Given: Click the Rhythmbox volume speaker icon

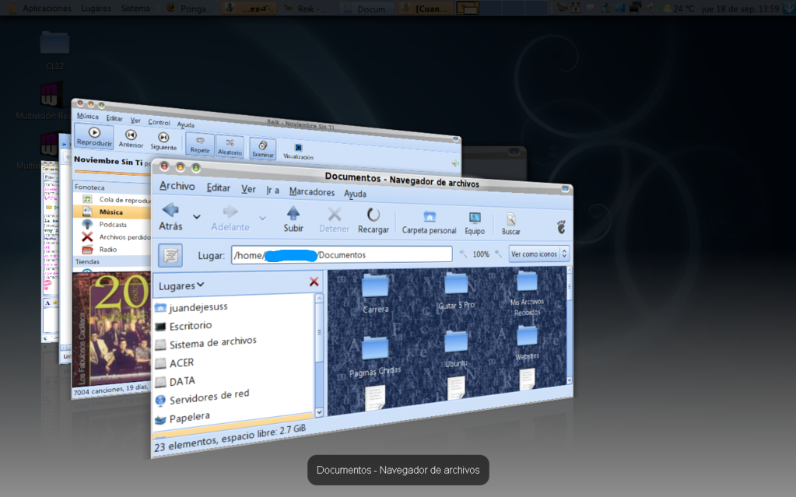Looking at the screenshot, I should [x=455, y=163].
